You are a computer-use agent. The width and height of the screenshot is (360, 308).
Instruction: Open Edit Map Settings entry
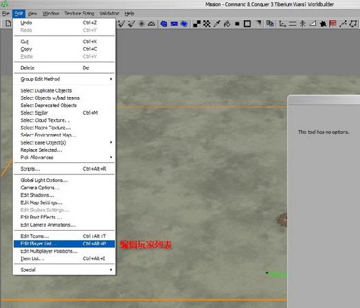tap(64, 203)
